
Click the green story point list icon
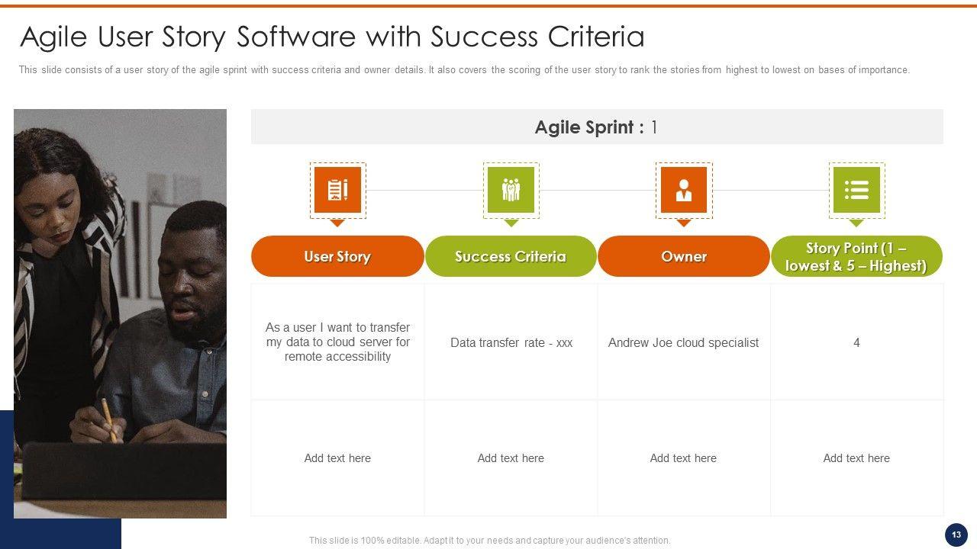pos(856,190)
